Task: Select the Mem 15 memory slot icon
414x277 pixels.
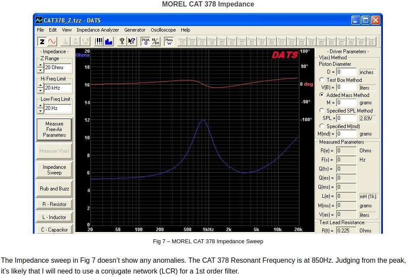Action: 321,42
